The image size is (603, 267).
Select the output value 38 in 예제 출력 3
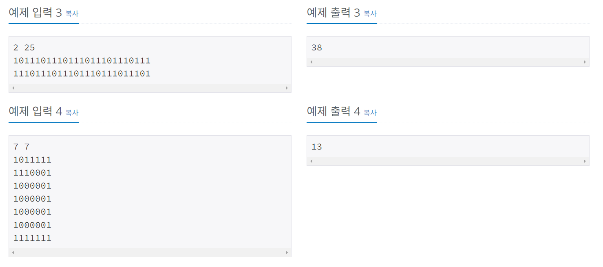(x=316, y=47)
